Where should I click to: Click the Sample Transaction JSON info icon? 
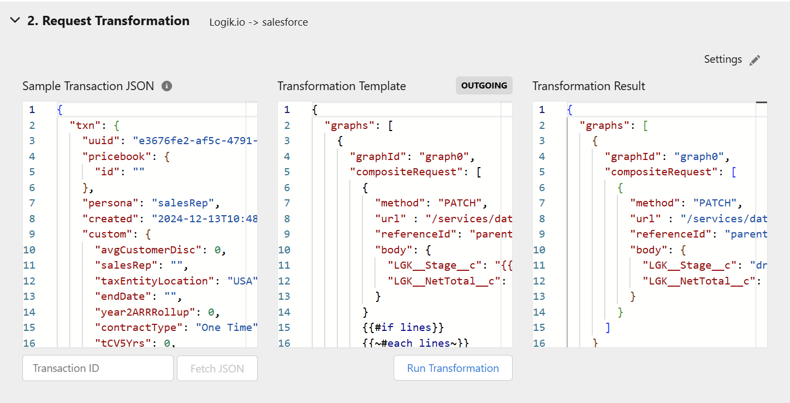pyautogui.click(x=167, y=86)
